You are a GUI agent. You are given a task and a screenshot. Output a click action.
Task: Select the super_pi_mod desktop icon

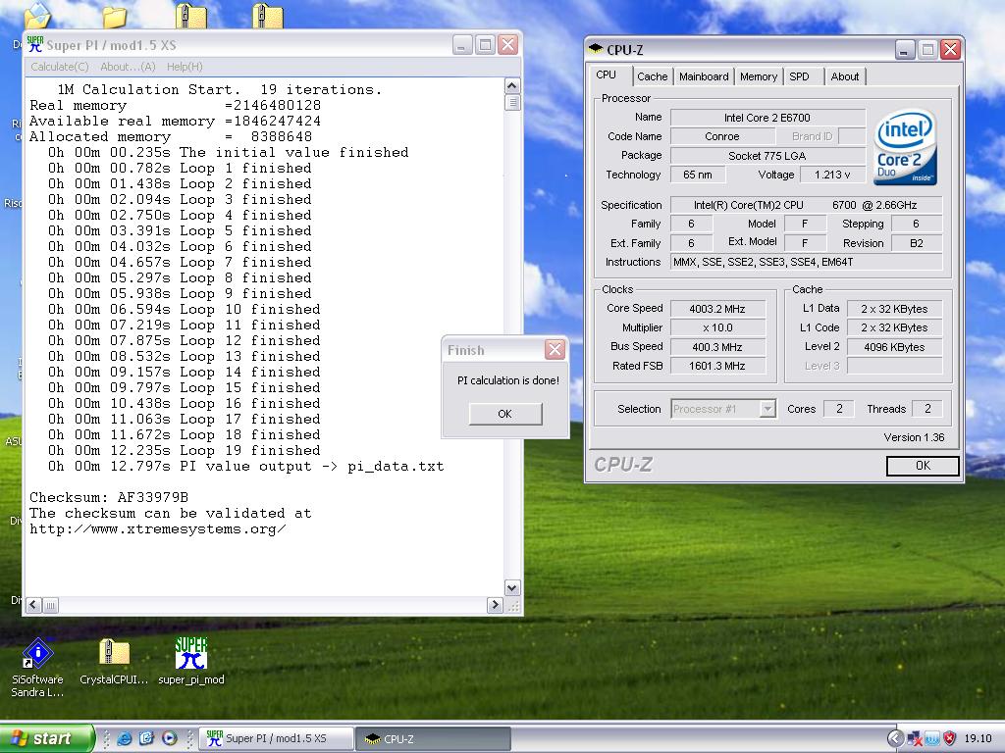[x=191, y=662]
